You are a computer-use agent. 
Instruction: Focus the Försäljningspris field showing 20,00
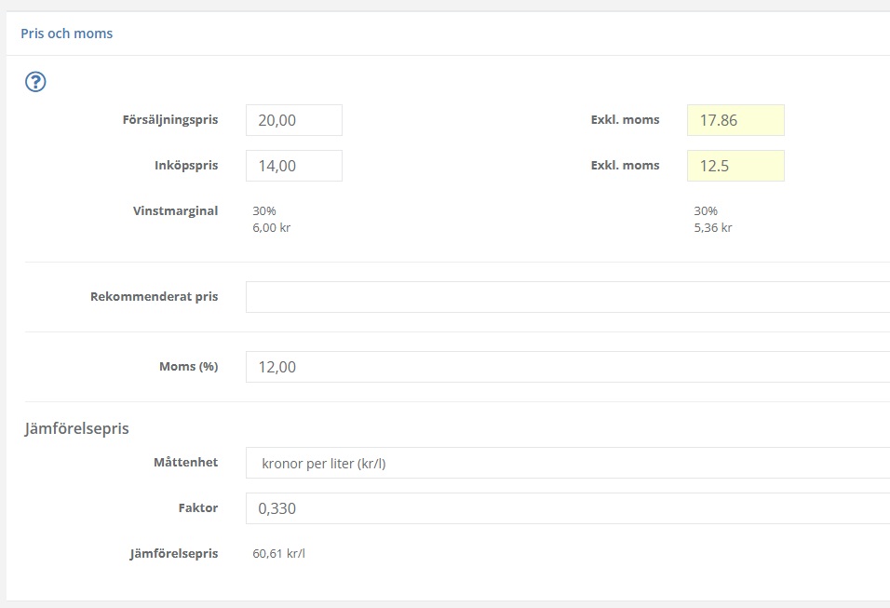point(294,120)
